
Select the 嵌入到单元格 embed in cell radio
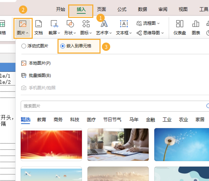click(x=76, y=46)
